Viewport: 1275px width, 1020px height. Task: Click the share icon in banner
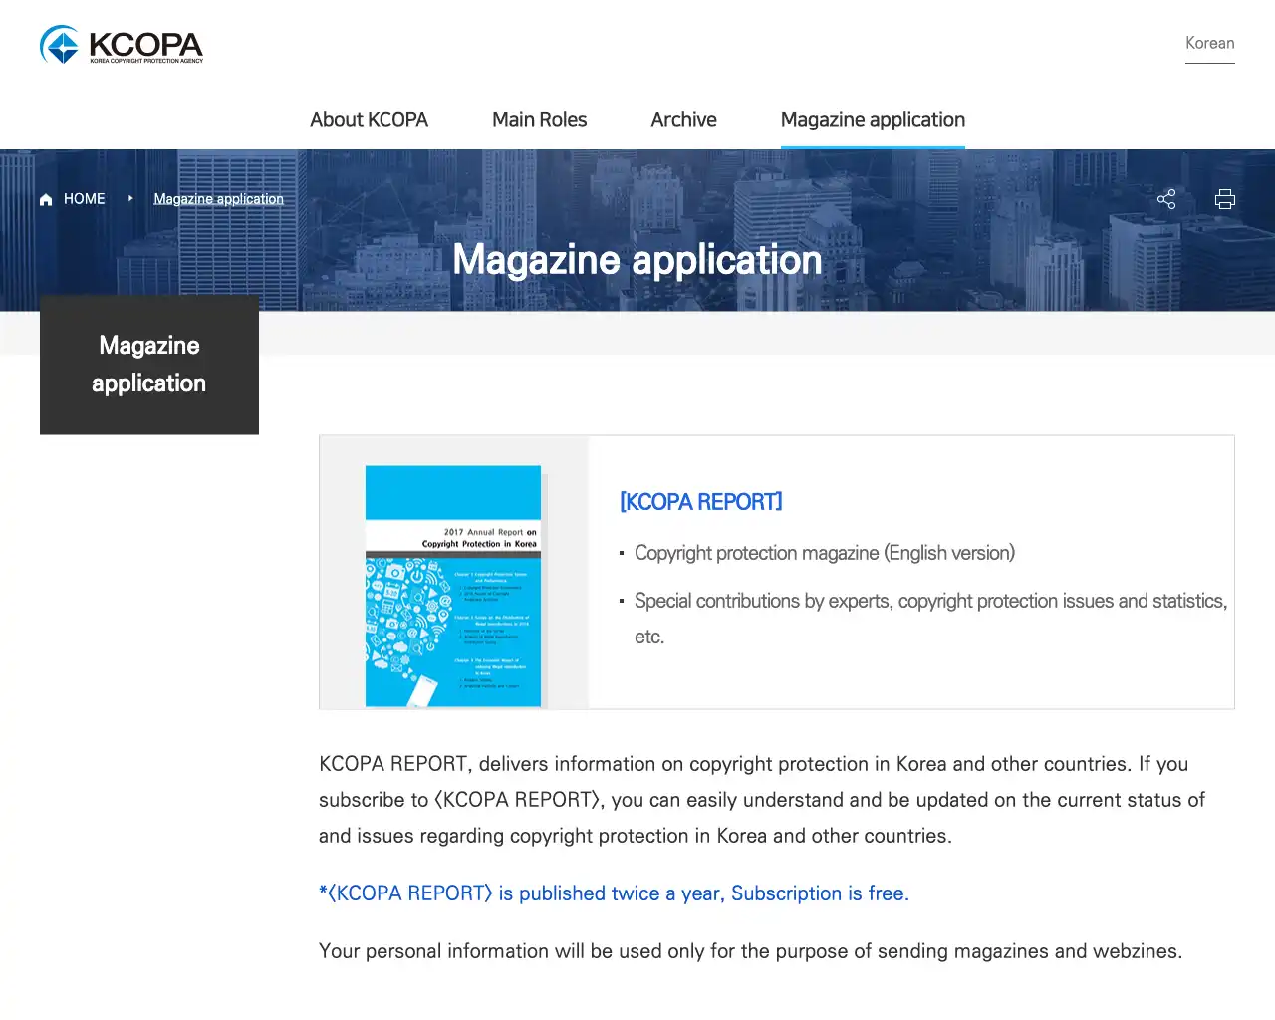tap(1166, 199)
